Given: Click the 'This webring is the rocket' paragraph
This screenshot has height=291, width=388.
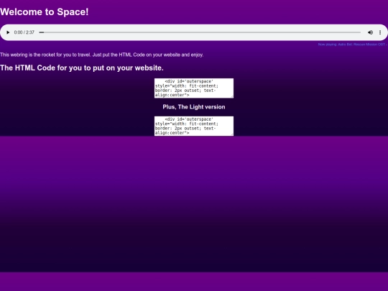Looking at the screenshot, I should pyautogui.click(x=102, y=55).
